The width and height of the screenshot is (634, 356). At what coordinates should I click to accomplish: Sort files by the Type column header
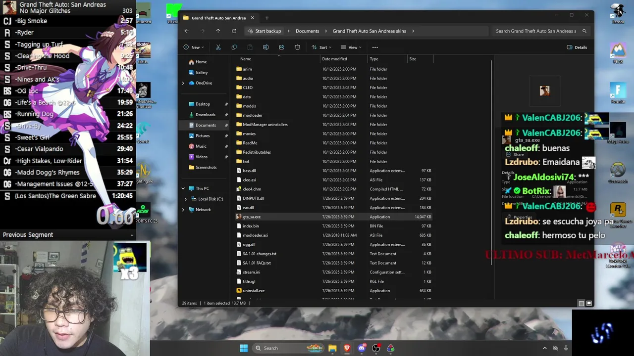coord(374,59)
